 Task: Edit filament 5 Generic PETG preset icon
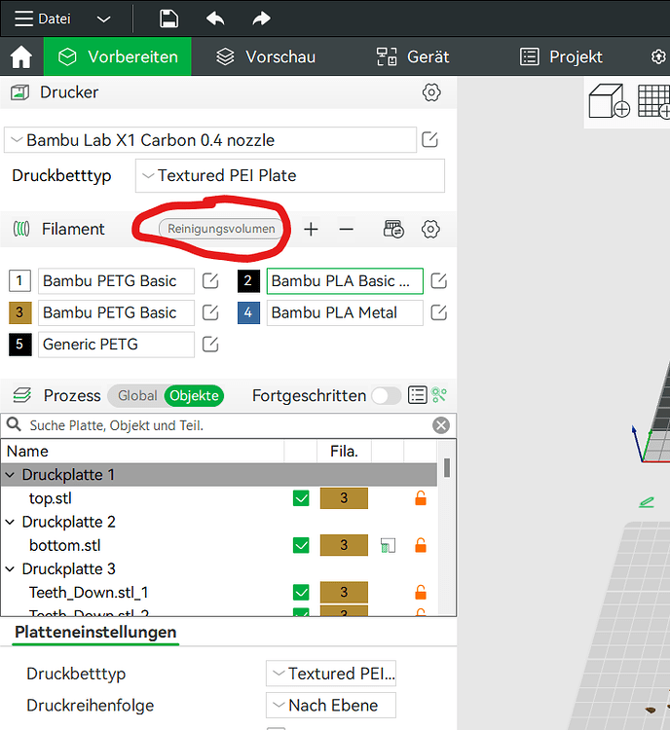[210, 345]
